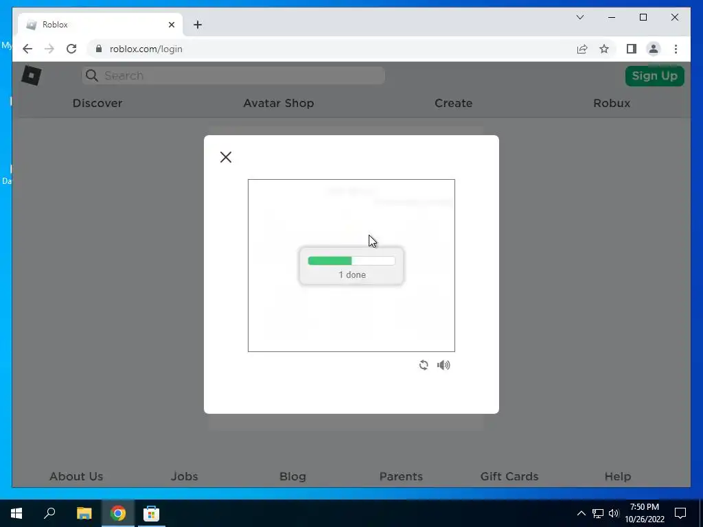The image size is (703, 527).
Task: Open the Parents footer link
Action: click(401, 476)
